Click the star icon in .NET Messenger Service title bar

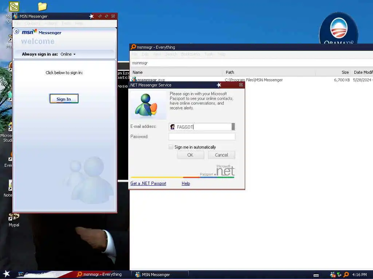click(219, 85)
